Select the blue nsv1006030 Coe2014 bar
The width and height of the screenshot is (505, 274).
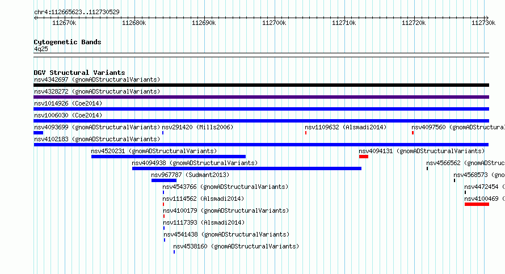click(261, 121)
